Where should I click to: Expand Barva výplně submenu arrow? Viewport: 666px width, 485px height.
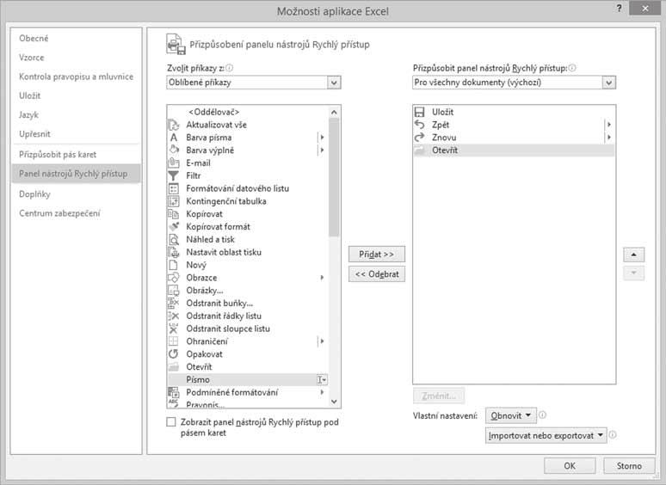(x=322, y=150)
